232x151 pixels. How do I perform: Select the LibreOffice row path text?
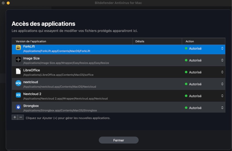pyautogui.click(x=58, y=75)
